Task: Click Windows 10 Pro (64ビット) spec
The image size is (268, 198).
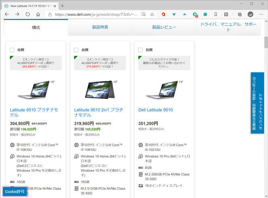Action: 167,158
